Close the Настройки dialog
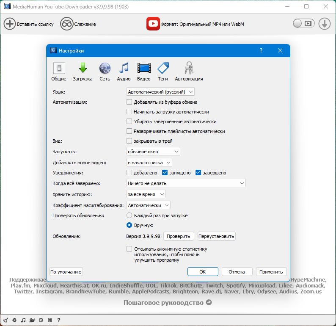The image size is (336, 326). tap(280, 50)
